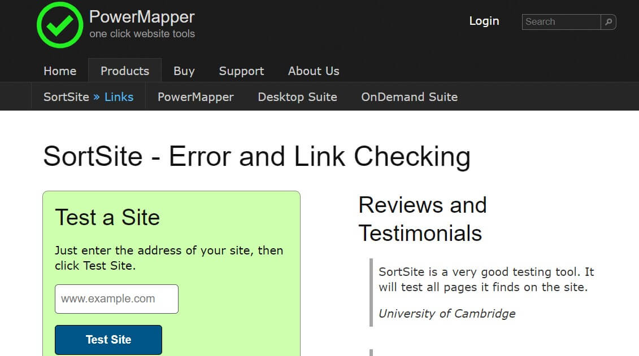This screenshot has width=639, height=356.
Task: Select the Links breadcrumb item
Action: (119, 97)
